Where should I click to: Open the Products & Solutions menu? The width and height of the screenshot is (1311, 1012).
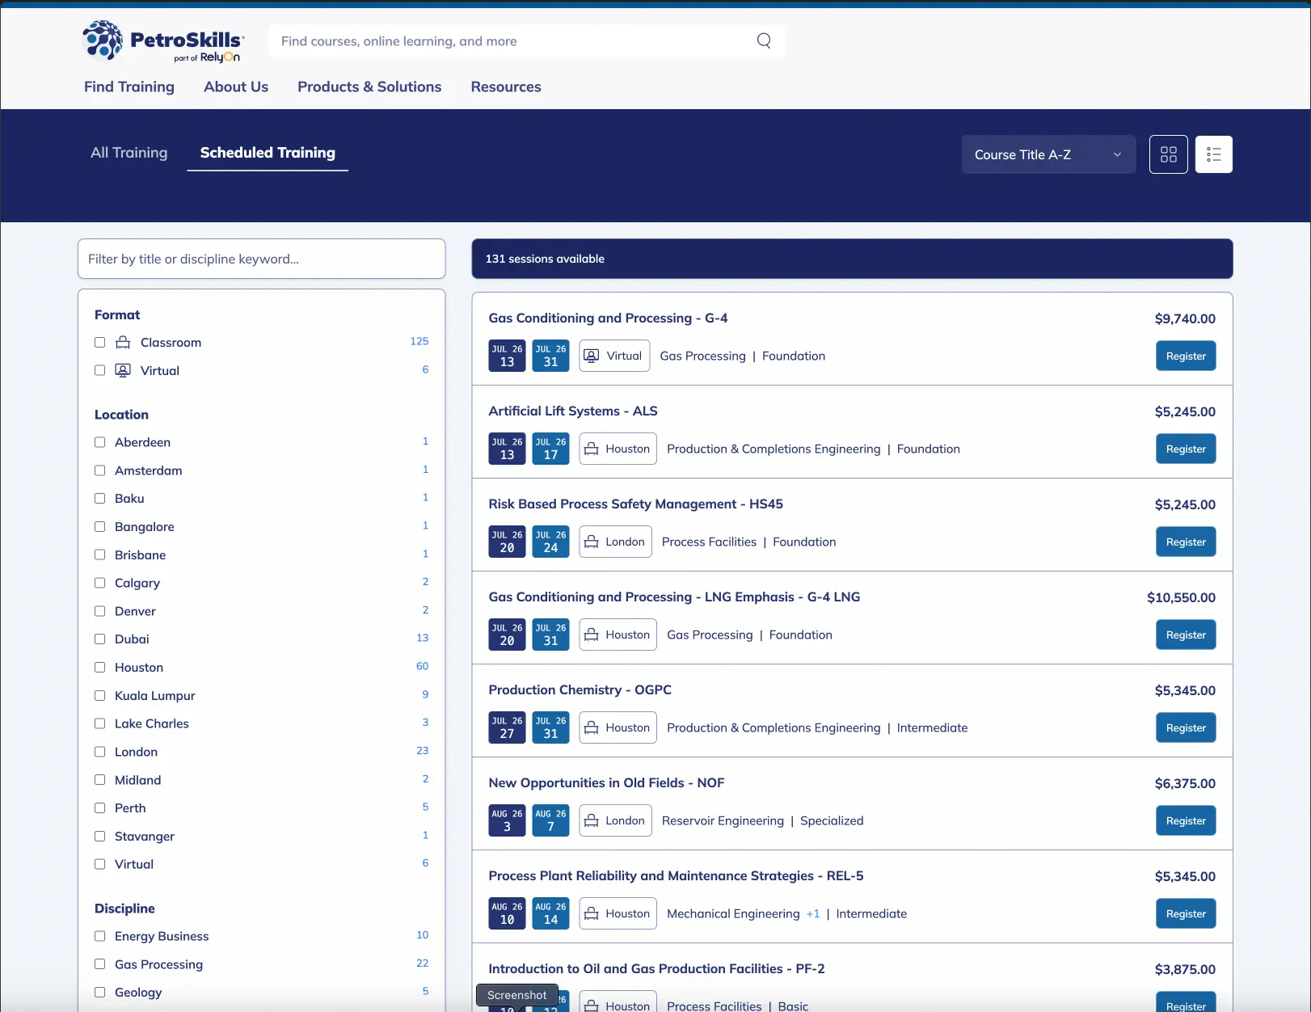(369, 86)
